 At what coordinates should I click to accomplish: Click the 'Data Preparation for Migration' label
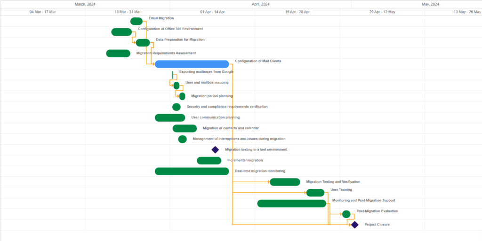[180, 39]
